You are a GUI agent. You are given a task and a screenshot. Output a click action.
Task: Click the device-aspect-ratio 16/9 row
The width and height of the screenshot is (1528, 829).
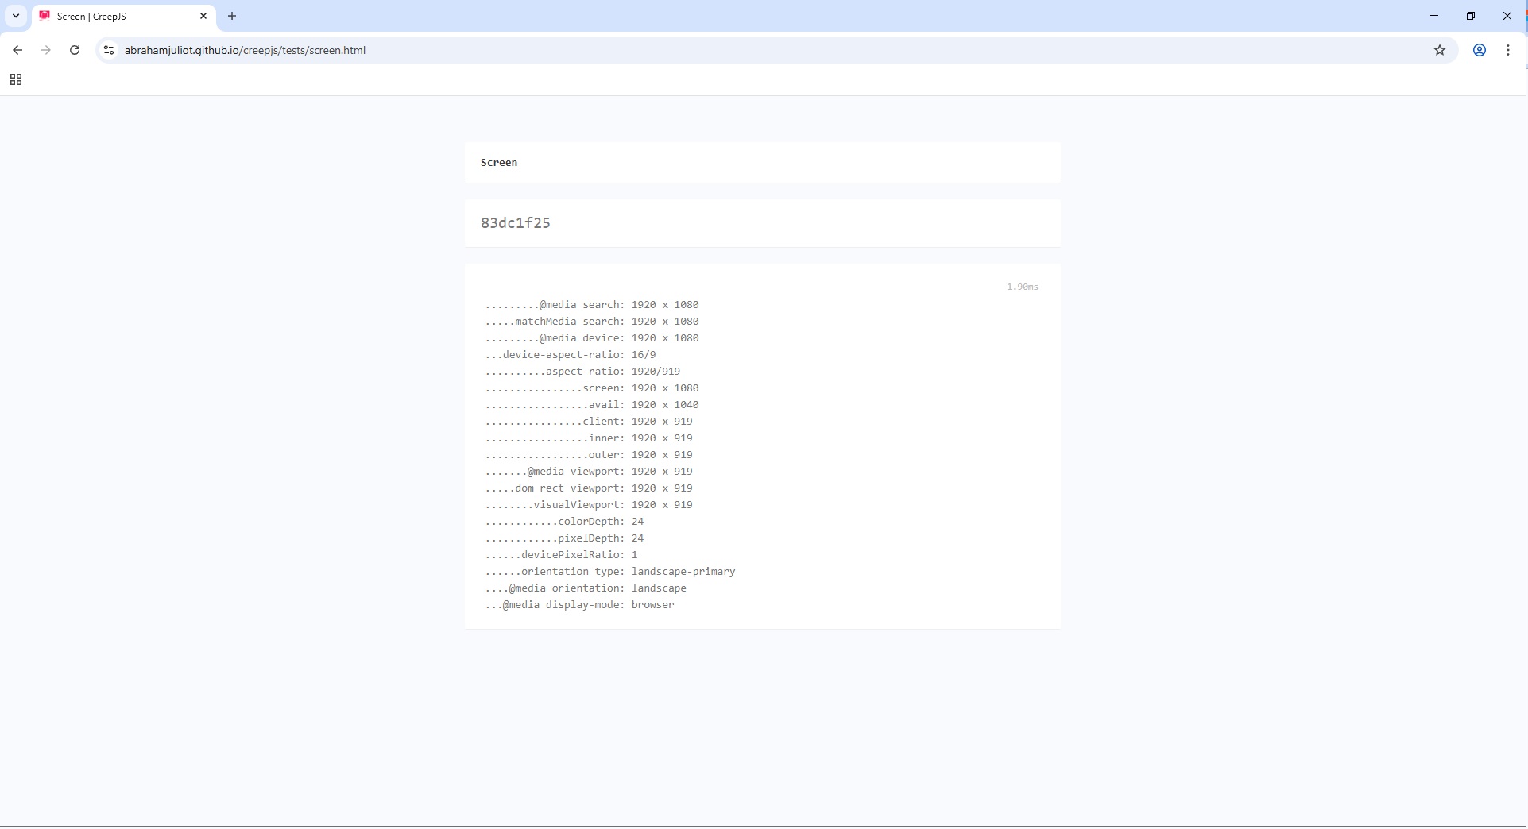tap(571, 355)
